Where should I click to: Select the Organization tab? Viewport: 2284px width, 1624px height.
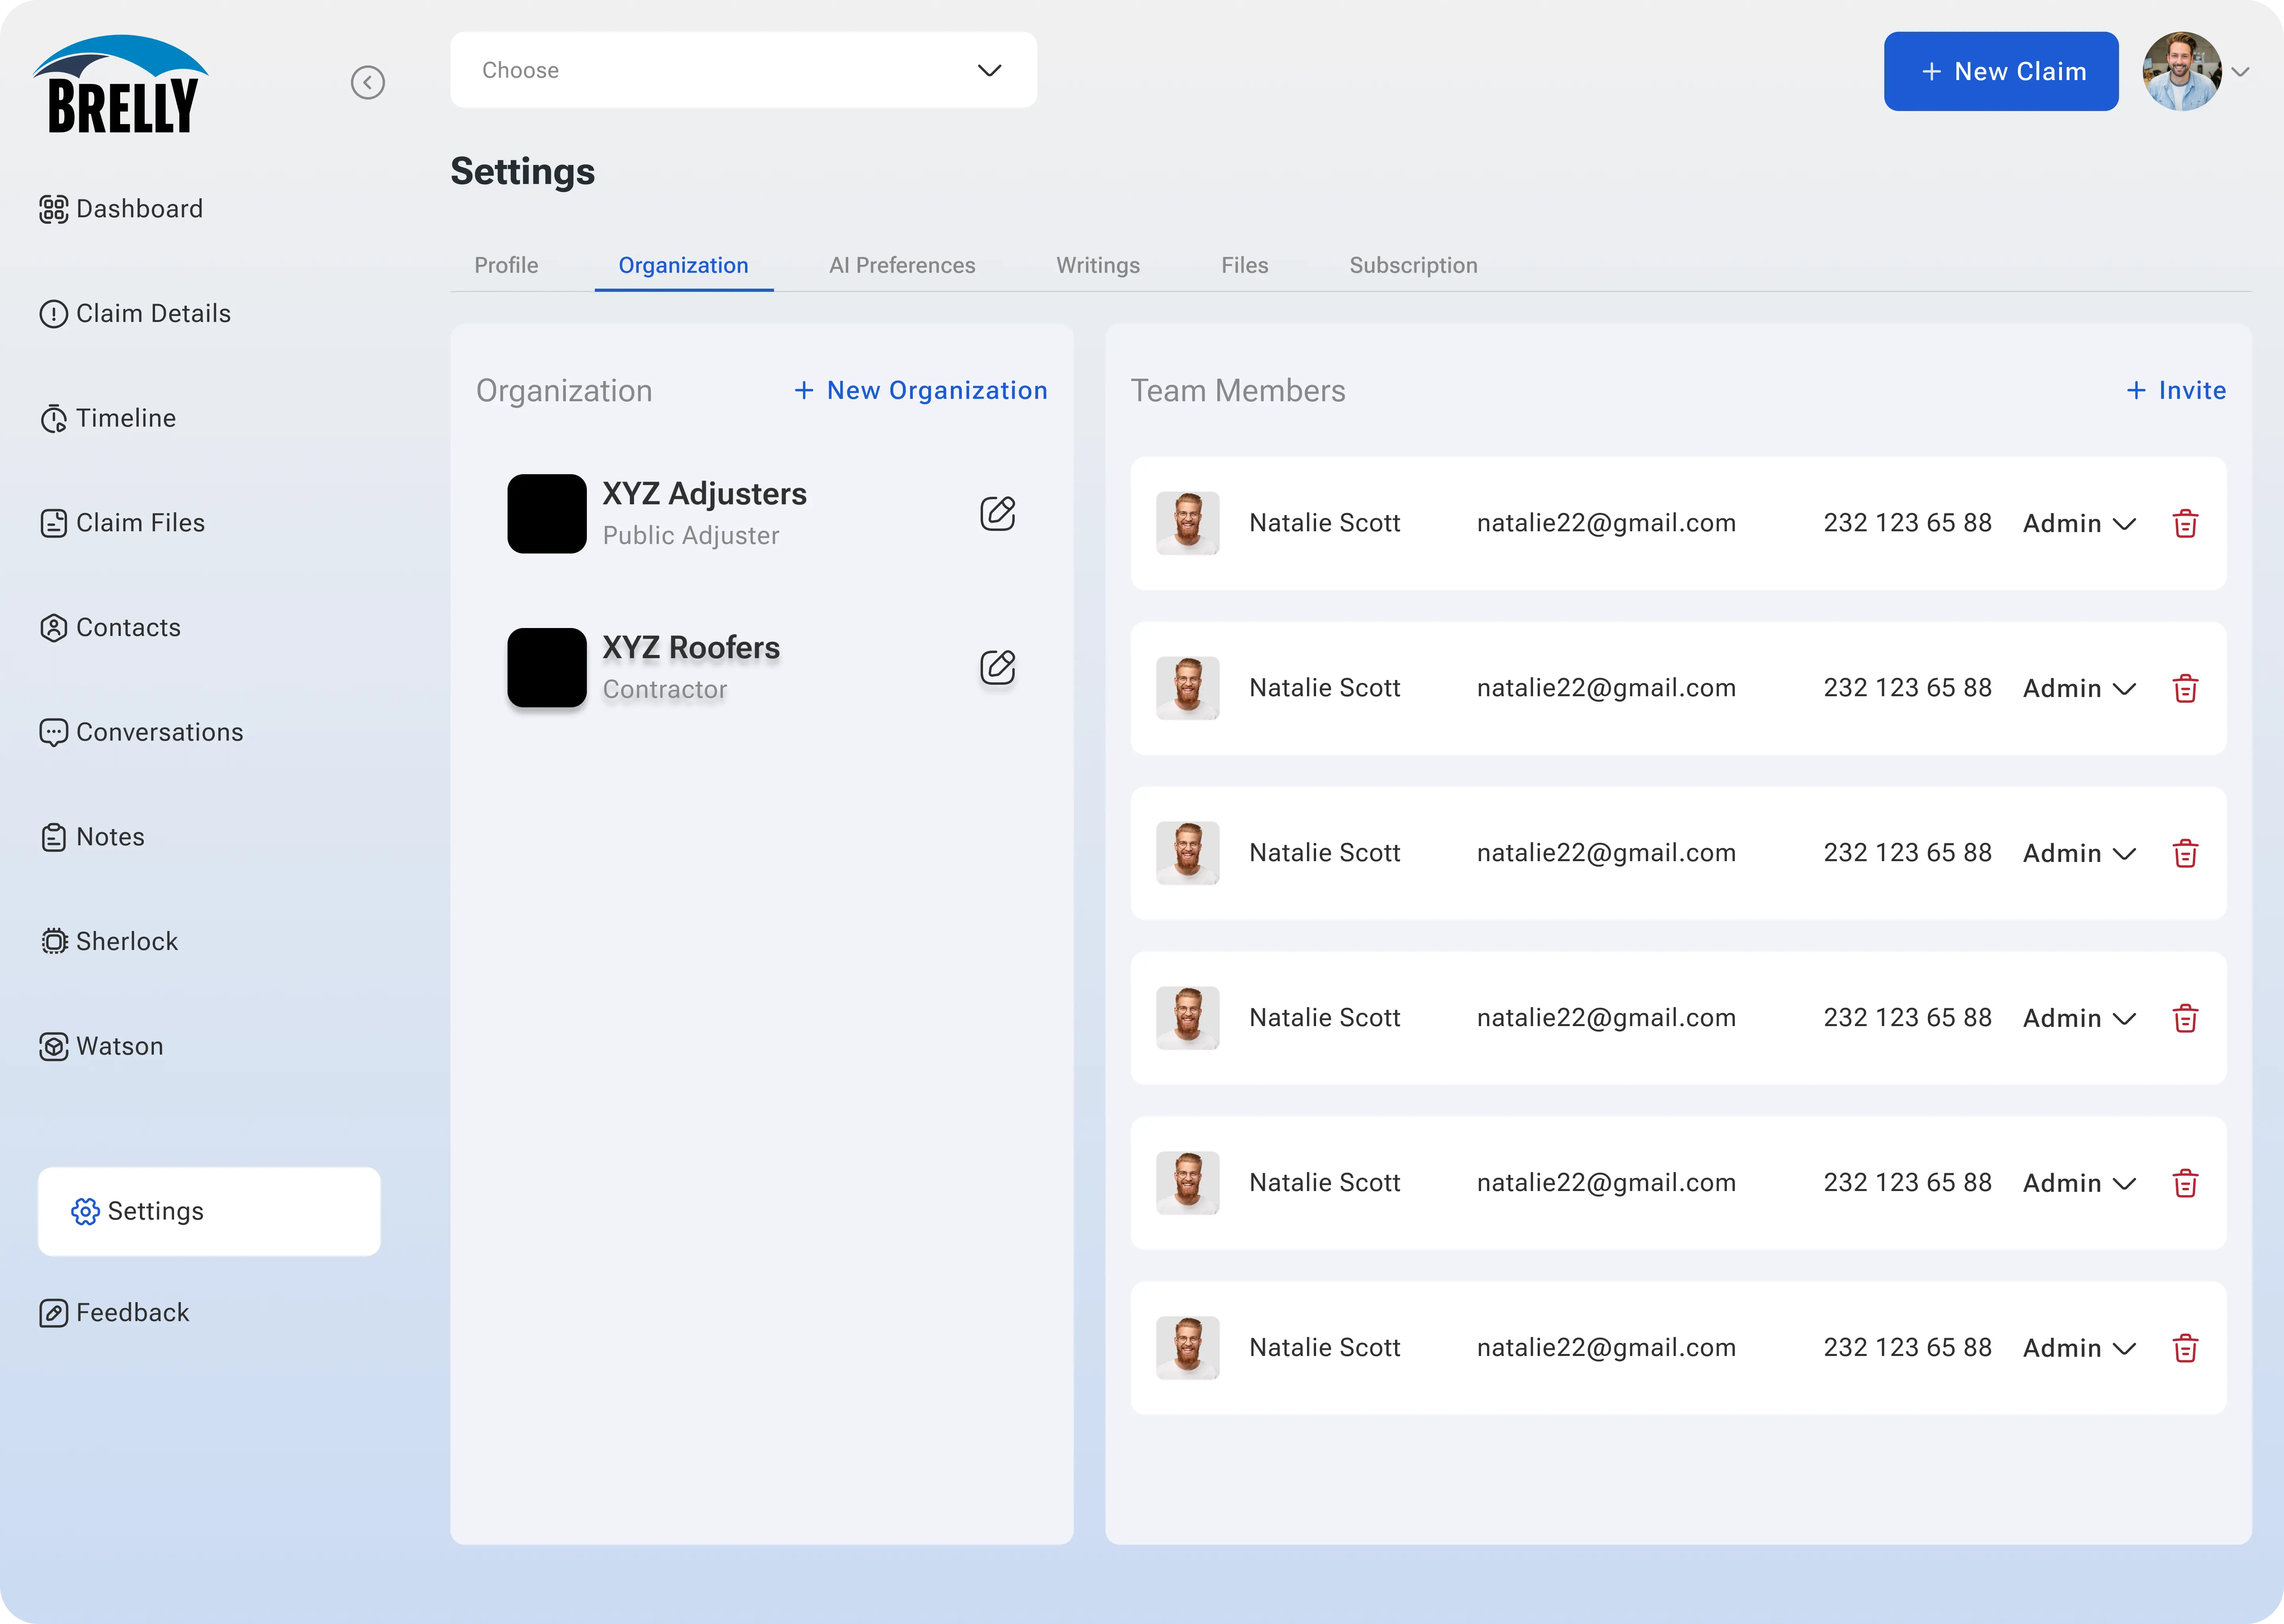pyautogui.click(x=684, y=266)
